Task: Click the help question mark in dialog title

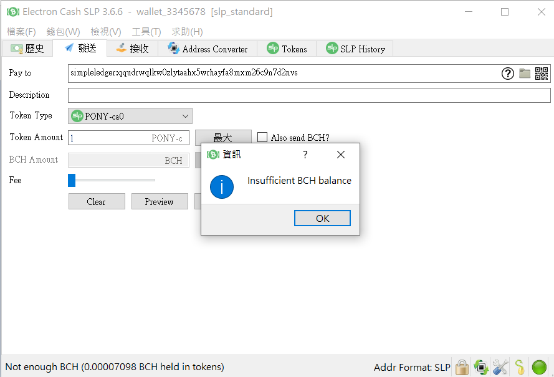Action: pyautogui.click(x=305, y=155)
